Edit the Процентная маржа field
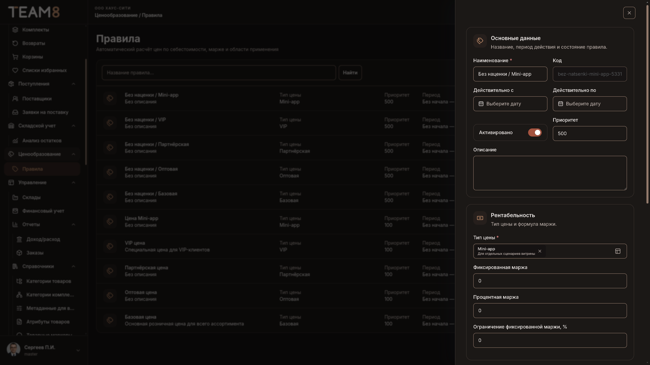 coord(550,310)
